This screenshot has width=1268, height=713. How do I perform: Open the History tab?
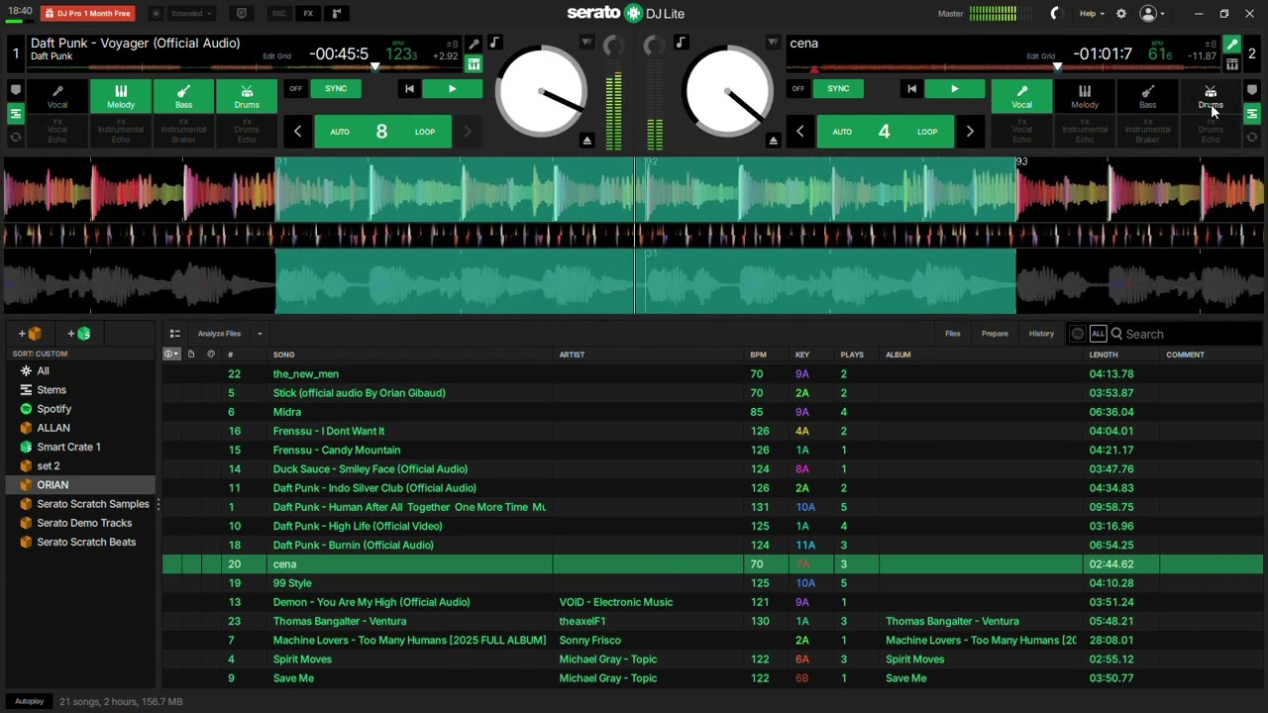tap(1041, 334)
